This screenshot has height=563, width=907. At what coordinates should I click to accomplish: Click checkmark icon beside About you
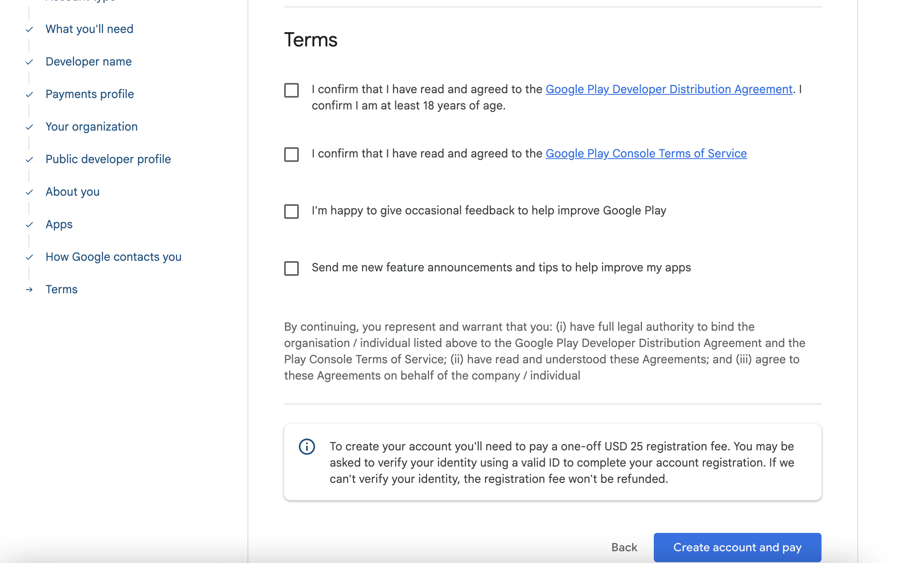[x=29, y=192]
